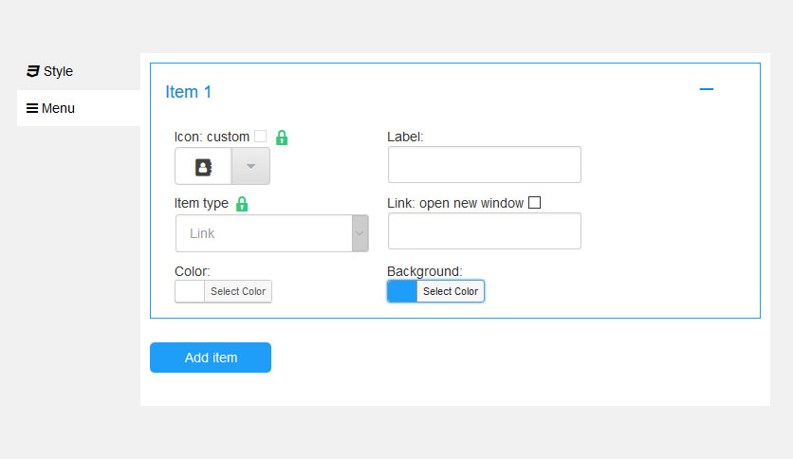The height and width of the screenshot is (459, 793).
Task: Click the blue Background color swatch
Action: pos(402,291)
